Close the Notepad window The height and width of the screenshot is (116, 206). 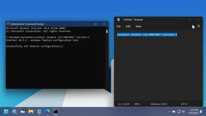pyautogui.click(x=199, y=19)
